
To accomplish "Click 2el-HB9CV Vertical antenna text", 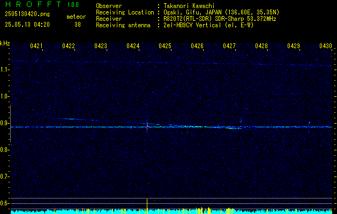I will [208, 25].
